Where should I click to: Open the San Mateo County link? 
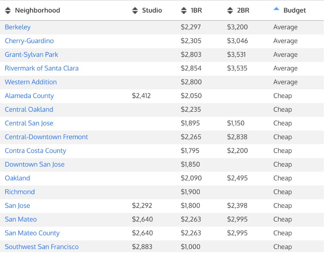[x=32, y=233]
